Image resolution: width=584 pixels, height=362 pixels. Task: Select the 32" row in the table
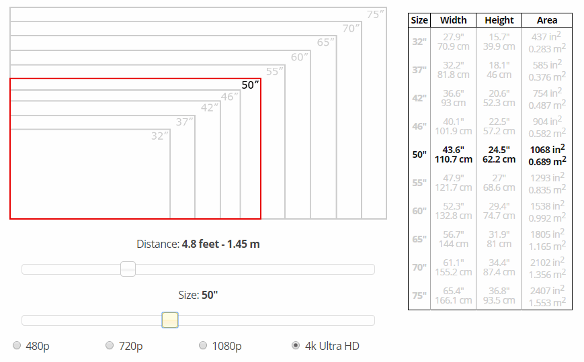(x=419, y=42)
